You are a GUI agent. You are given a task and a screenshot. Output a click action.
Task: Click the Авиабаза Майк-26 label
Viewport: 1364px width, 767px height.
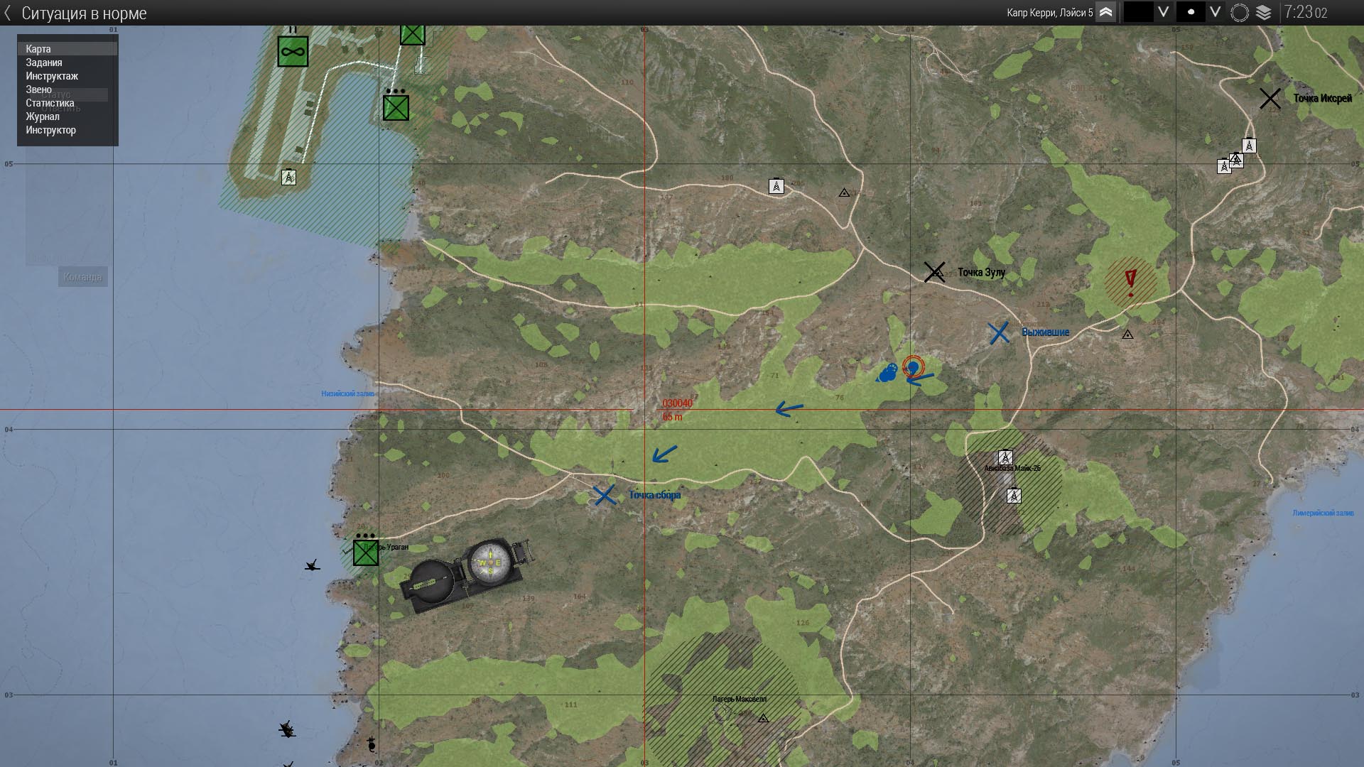(1012, 468)
